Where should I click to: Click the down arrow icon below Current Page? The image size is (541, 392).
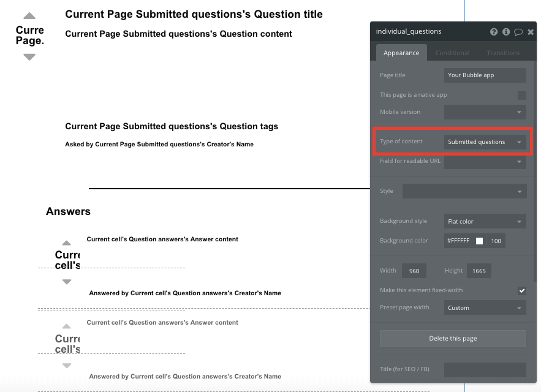pos(28,56)
